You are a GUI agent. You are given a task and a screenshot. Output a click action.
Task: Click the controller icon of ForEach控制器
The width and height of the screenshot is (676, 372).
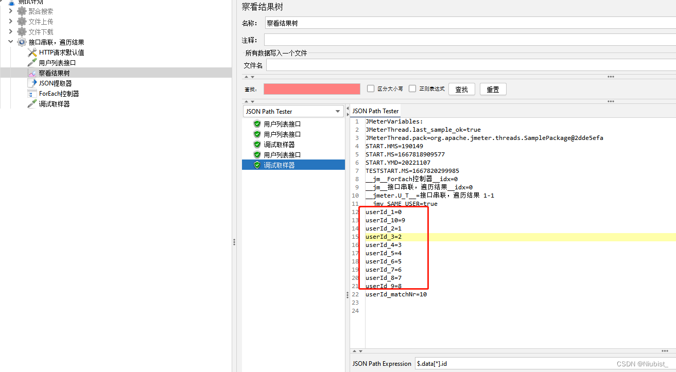[32, 94]
